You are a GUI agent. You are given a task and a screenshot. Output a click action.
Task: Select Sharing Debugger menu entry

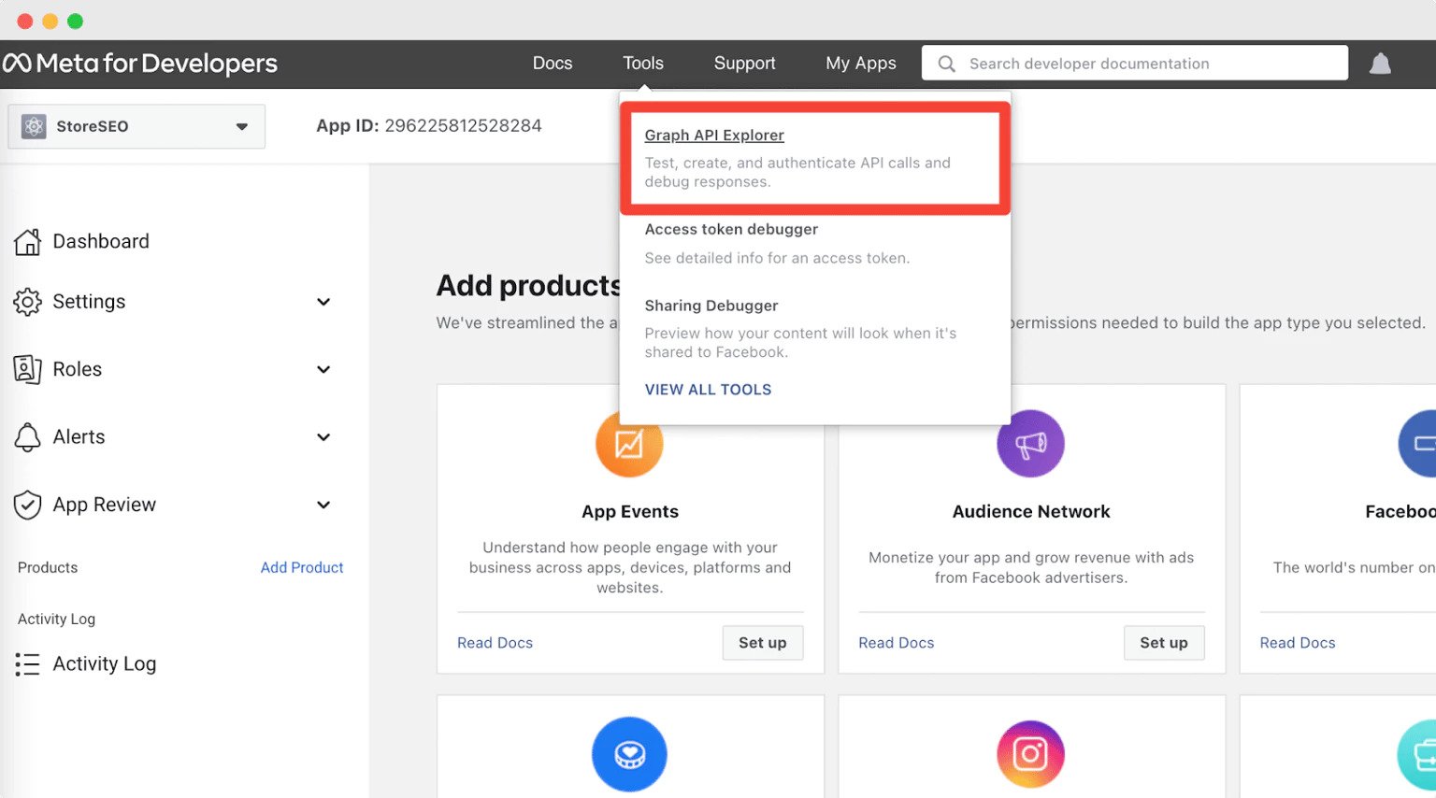coord(711,306)
